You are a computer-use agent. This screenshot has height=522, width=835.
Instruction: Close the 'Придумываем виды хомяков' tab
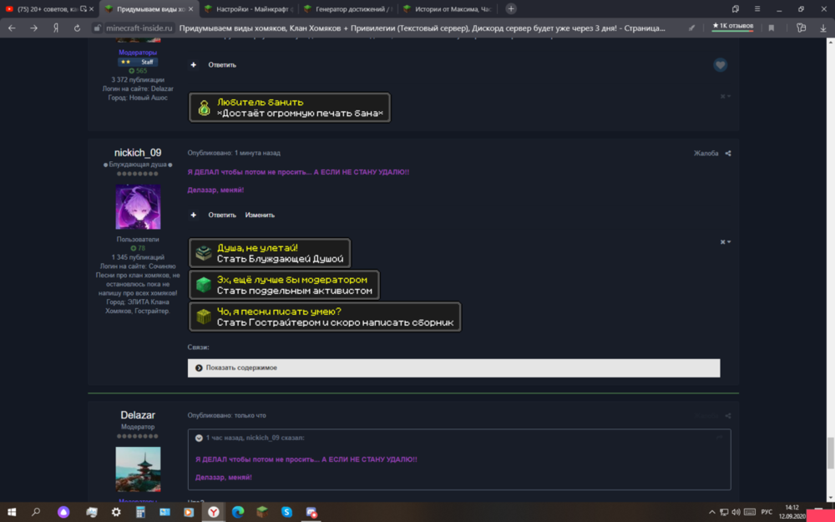point(191,9)
